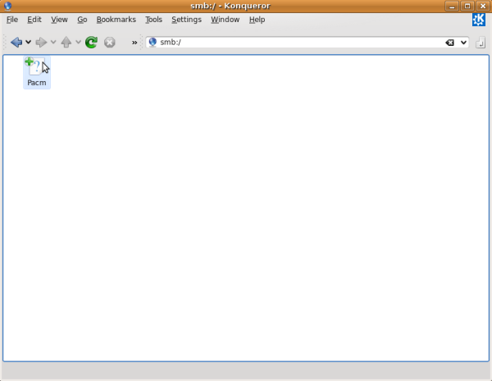Open location bar history dropdown

click(x=463, y=43)
